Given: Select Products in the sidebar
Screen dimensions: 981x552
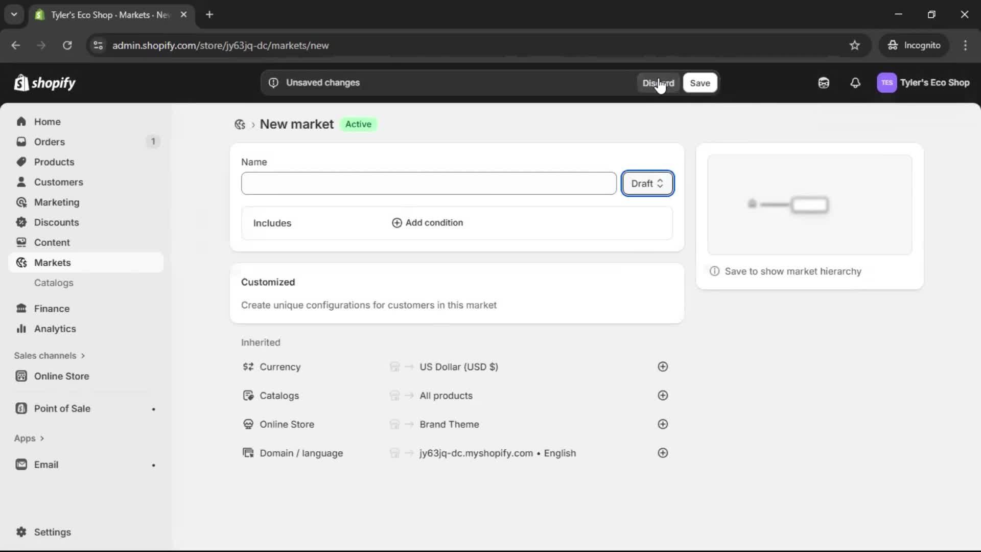Looking at the screenshot, I should pos(54,162).
